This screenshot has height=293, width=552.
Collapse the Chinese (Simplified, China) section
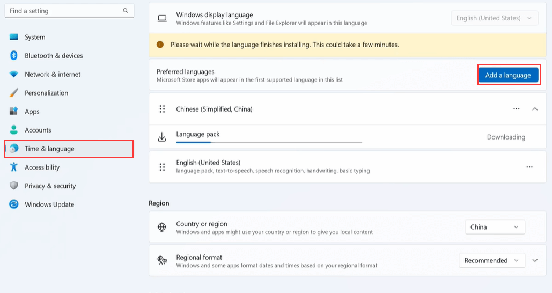coord(535,109)
